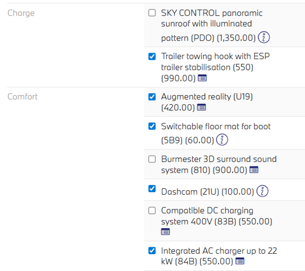Click the Charge category label
Viewport: 305px width, 271px height.
click(21, 13)
